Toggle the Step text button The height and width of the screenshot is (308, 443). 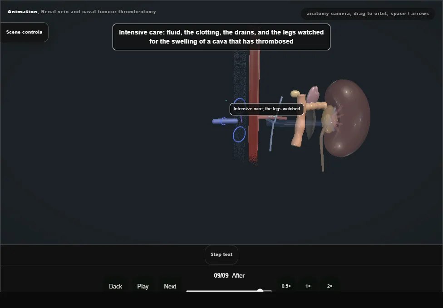coord(221,254)
